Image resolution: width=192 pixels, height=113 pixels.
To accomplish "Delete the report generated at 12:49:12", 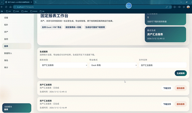I will (x=181, y=88).
